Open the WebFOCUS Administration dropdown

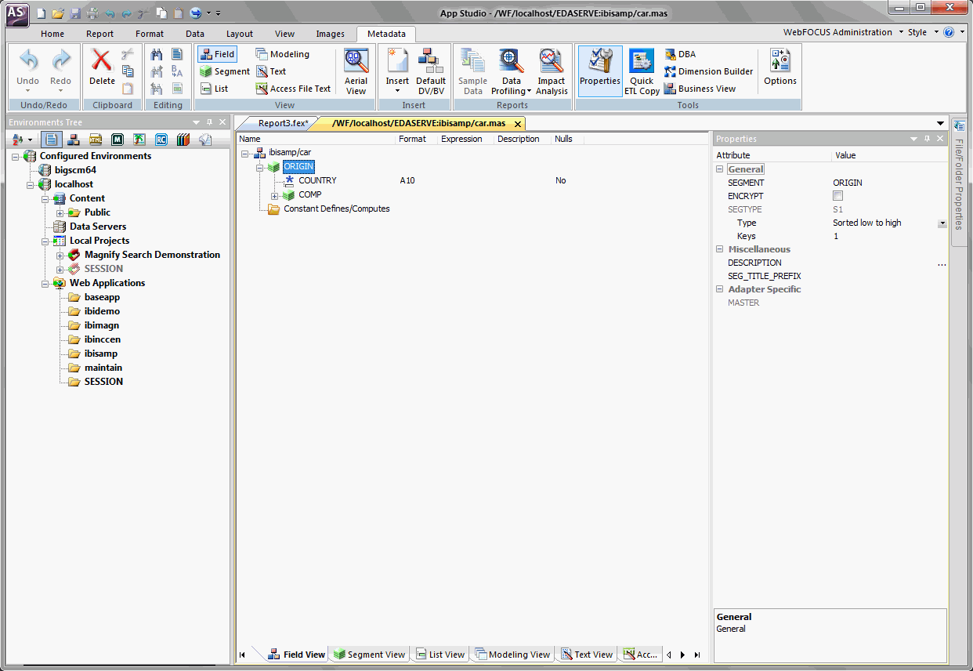coord(842,32)
